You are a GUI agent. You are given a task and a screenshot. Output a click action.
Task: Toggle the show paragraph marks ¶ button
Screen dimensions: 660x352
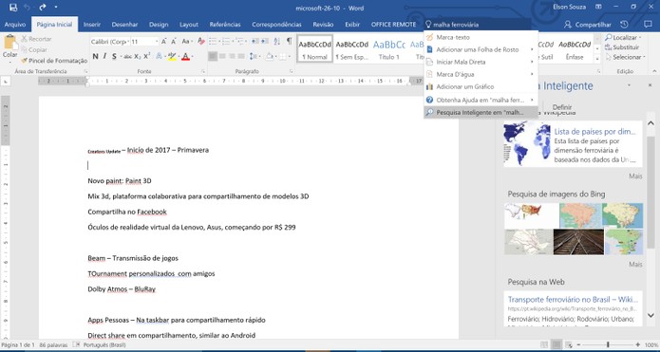(x=290, y=41)
